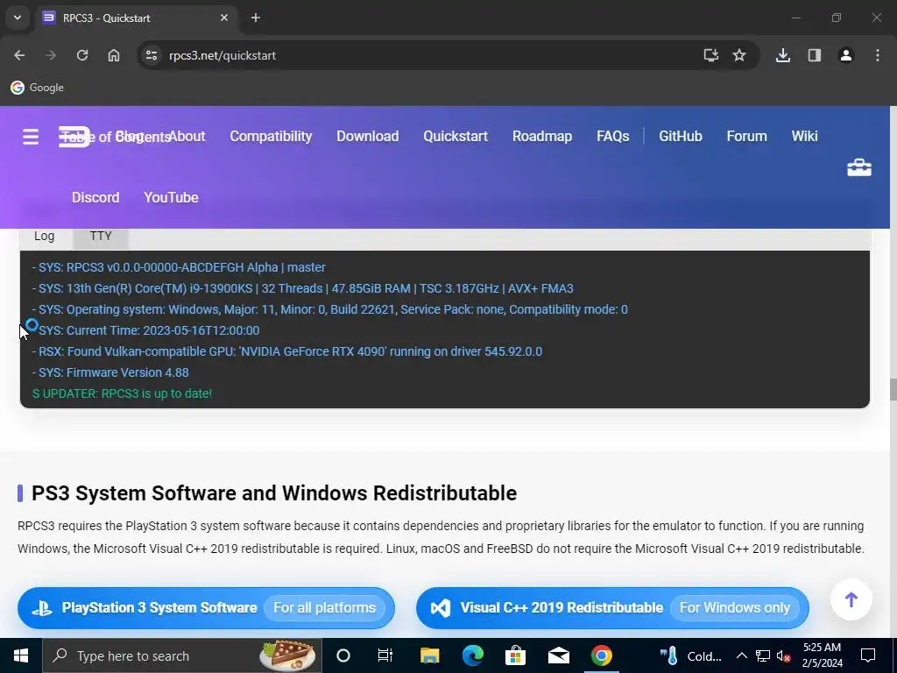Click the 'SYS: Current Time' log line
The image size is (897, 673).
click(x=146, y=330)
